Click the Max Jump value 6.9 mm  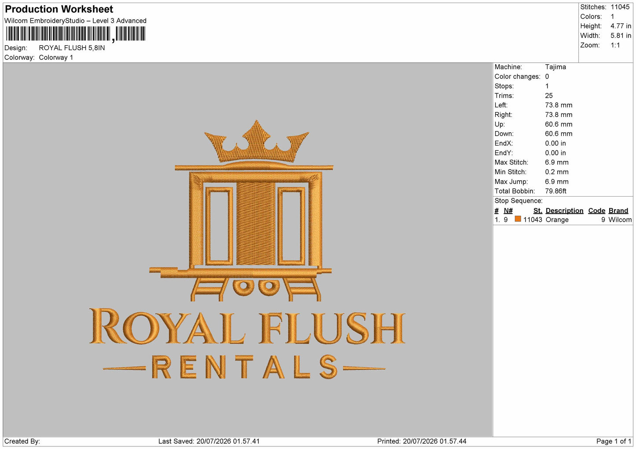point(557,182)
